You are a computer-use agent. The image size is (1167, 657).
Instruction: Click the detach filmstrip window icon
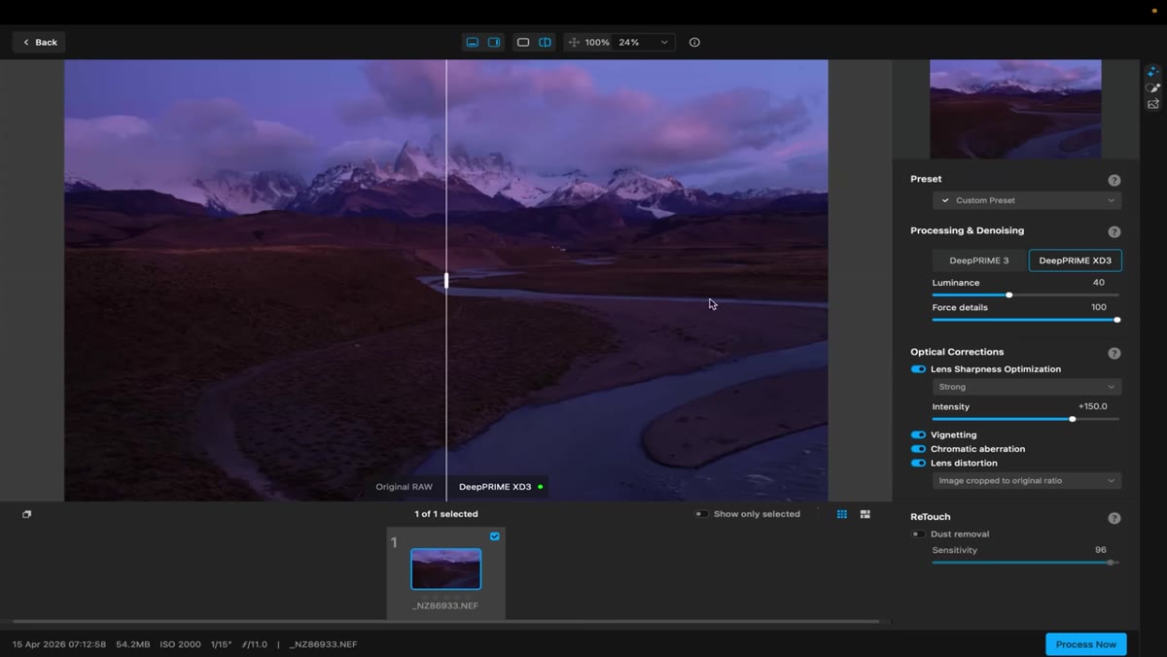tap(27, 514)
